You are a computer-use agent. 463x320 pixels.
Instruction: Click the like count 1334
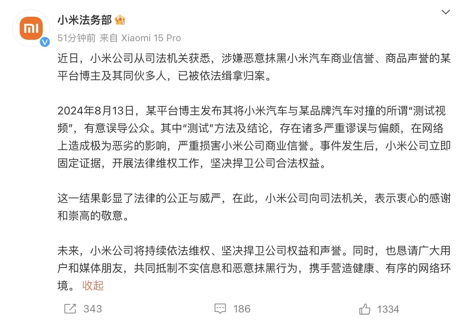tap(388, 309)
